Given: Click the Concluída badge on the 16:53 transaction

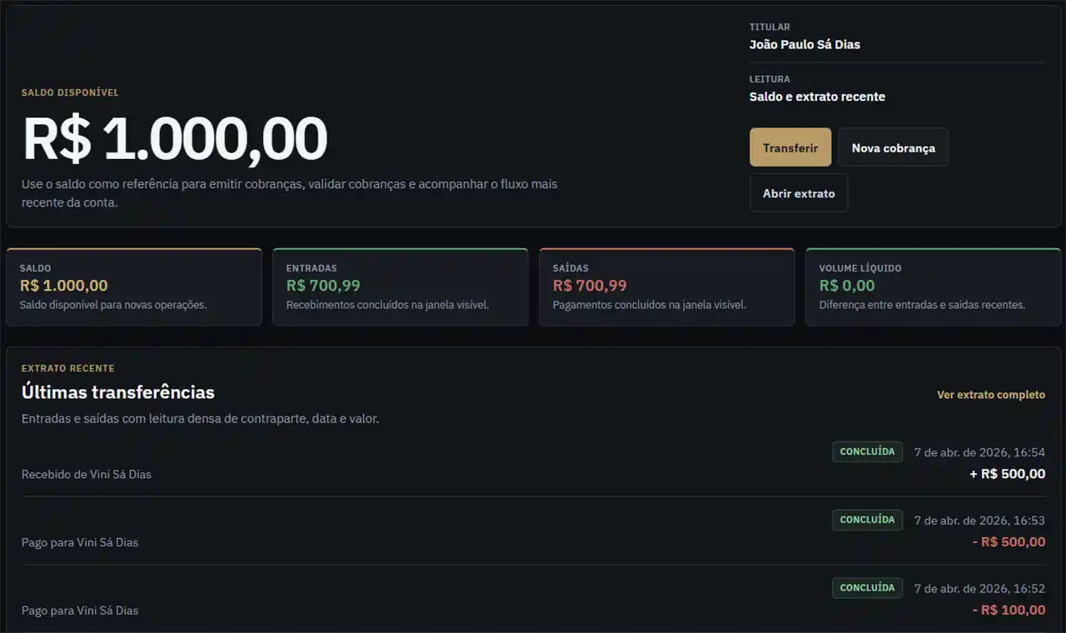Looking at the screenshot, I should [867, 520].
